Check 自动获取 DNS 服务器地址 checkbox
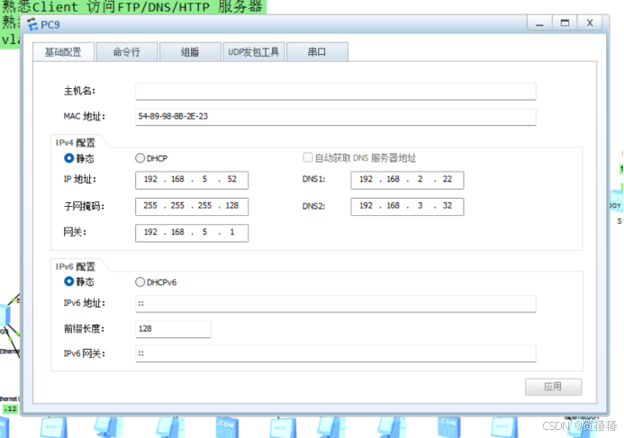624x438 pixels. tap(308, 158)
